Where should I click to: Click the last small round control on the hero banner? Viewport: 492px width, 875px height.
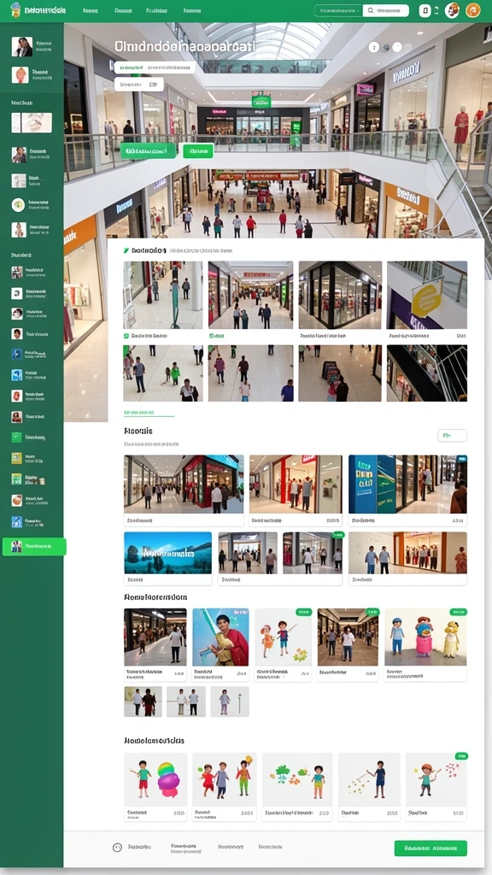click(397, 48)
